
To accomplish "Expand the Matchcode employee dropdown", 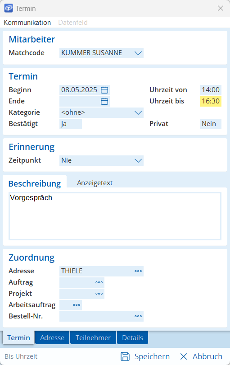I will tap(138, 53).
